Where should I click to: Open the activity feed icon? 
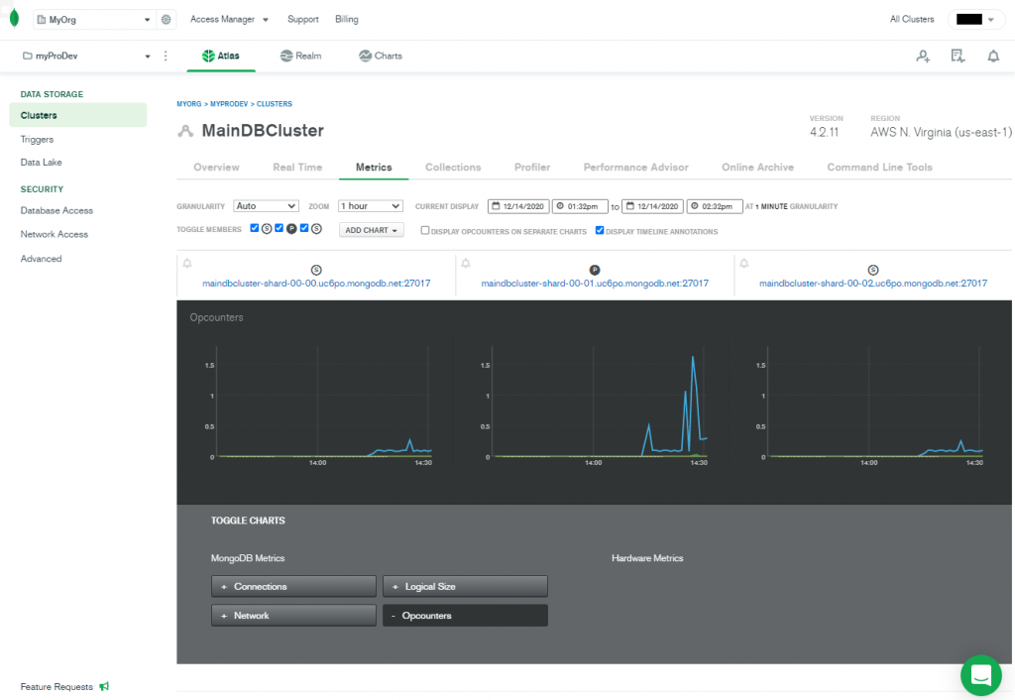pos(959,57)
